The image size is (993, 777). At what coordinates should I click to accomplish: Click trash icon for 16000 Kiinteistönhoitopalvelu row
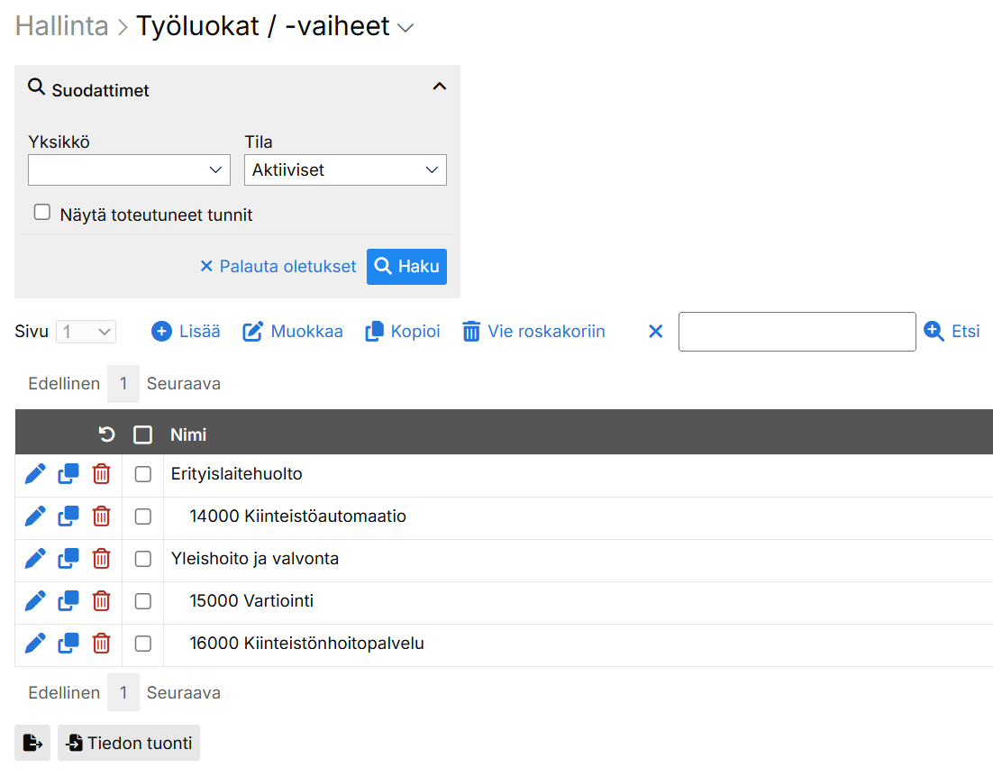pos(102,644)
